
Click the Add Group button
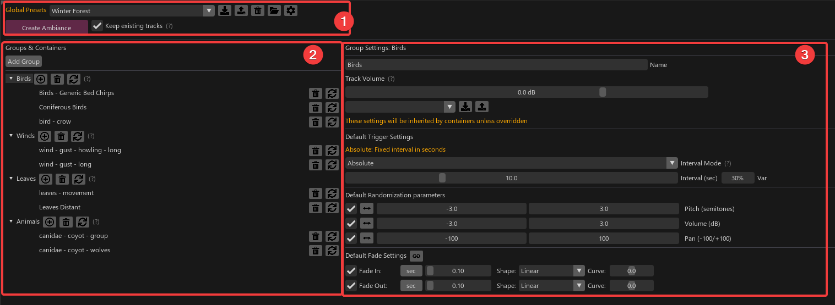[x=24, y=62]
